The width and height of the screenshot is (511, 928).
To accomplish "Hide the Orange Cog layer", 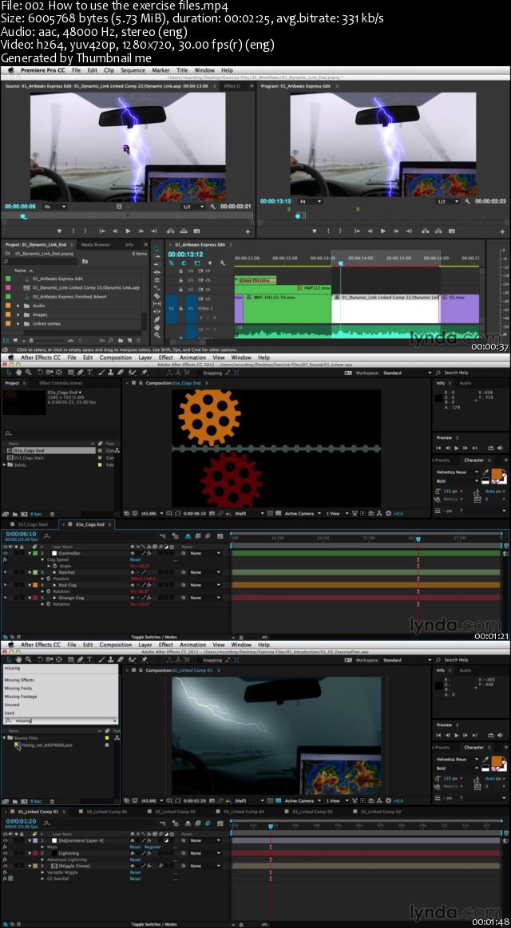I will pyautogui.click(x=5, y=598).
